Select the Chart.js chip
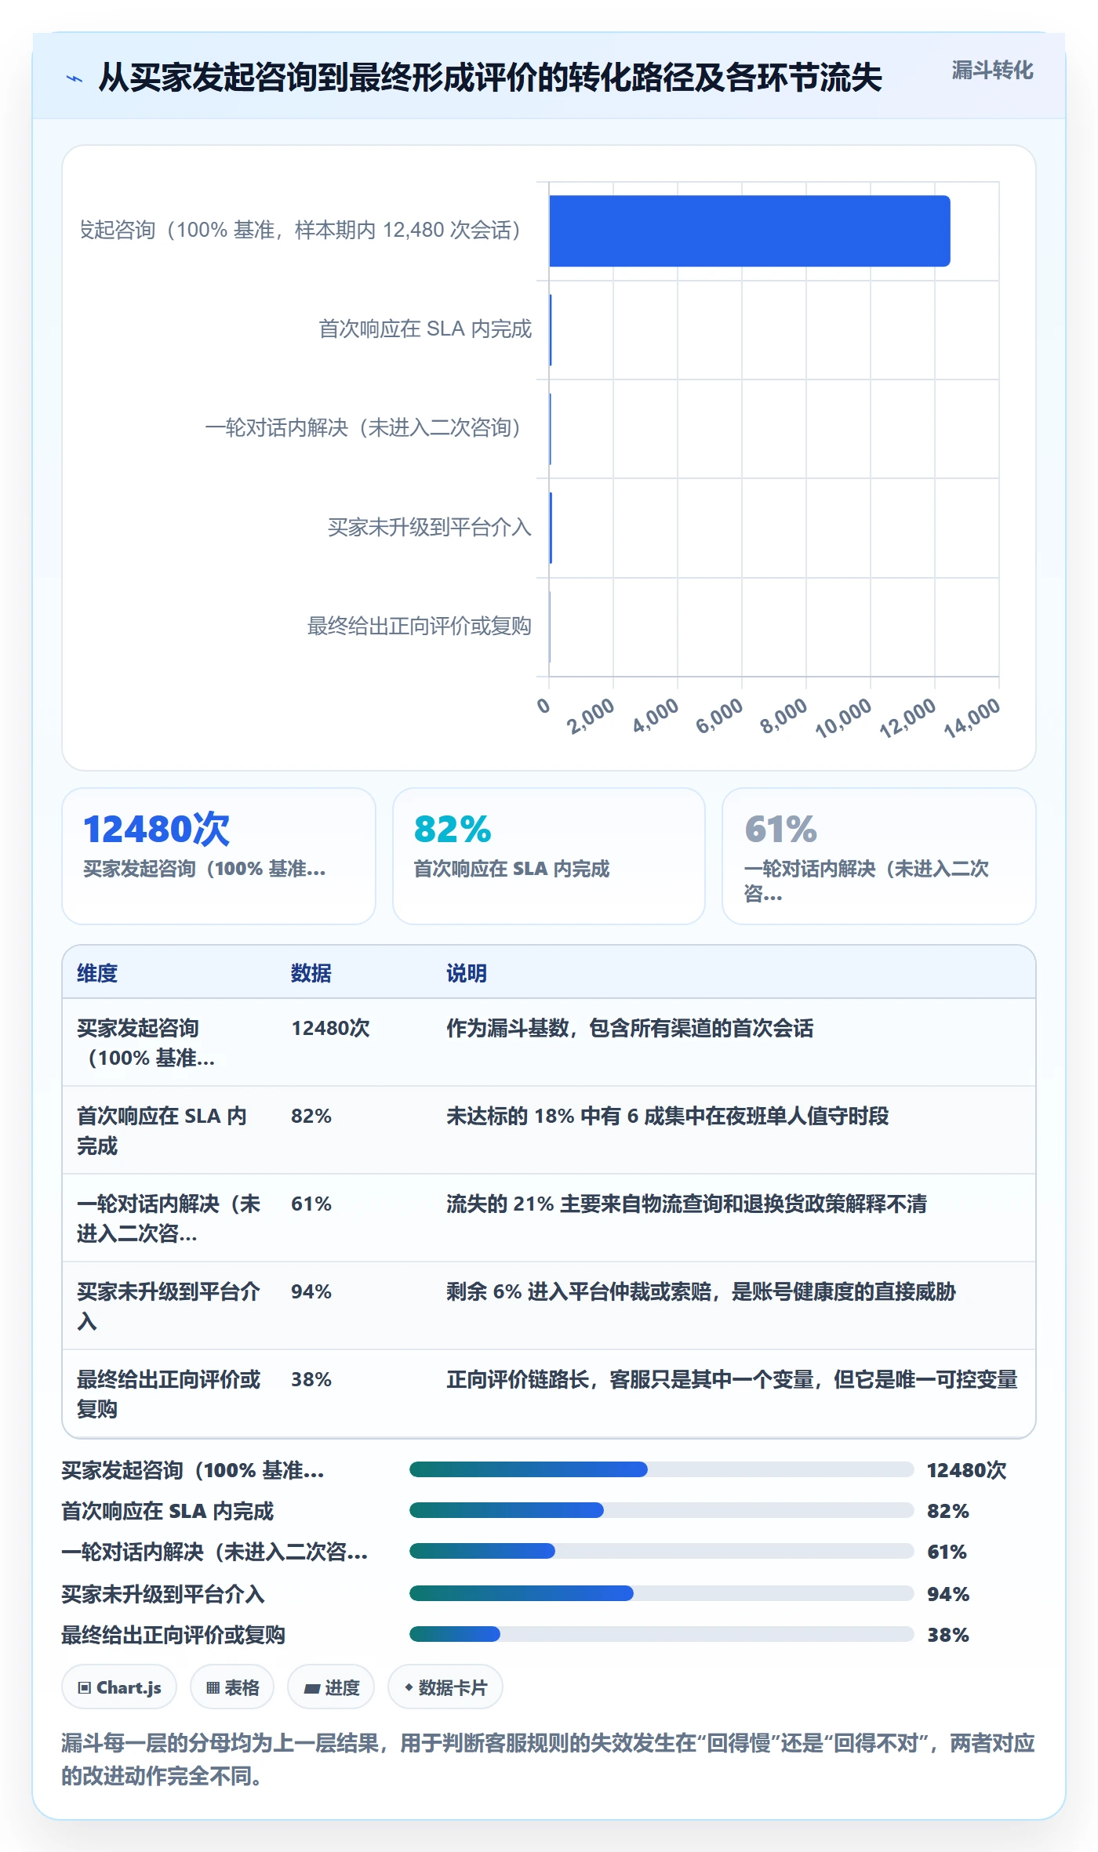 pos(119,1687)
